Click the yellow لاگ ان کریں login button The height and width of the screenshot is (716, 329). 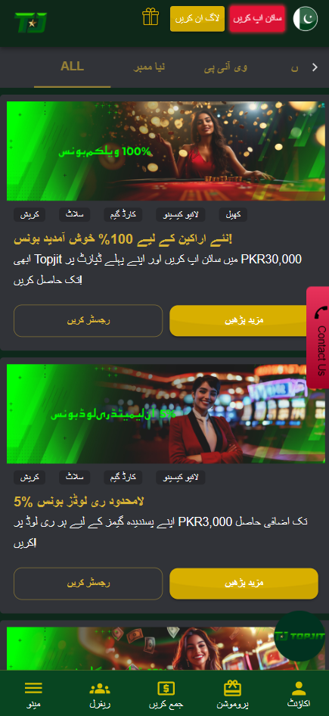pyautogui.click(x=197, y=19)
